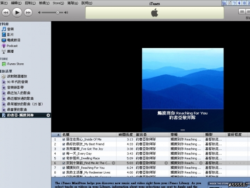Select the 5:09 duration cell

click(130, 158)
